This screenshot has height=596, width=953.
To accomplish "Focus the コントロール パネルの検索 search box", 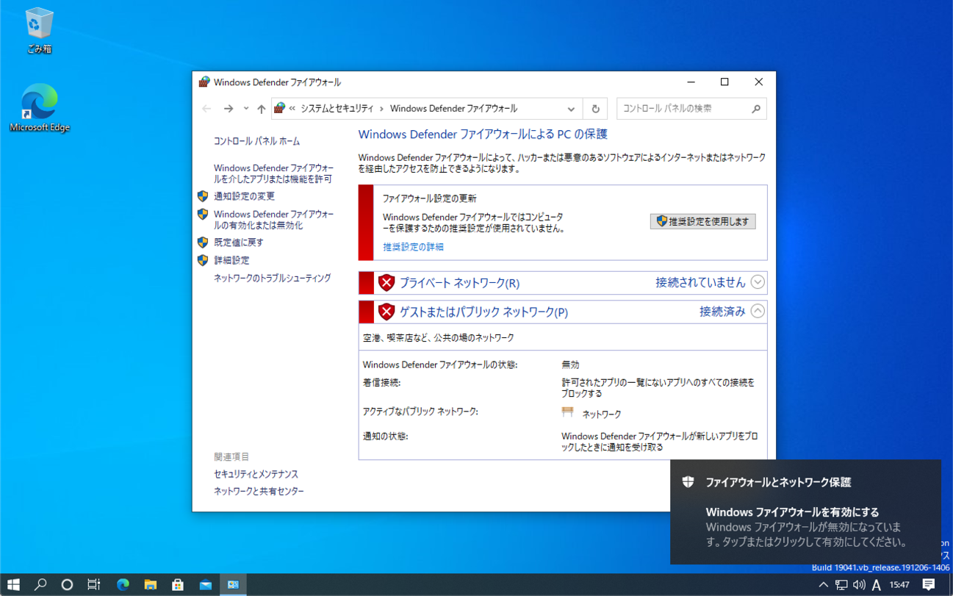I will click(691, 109).
